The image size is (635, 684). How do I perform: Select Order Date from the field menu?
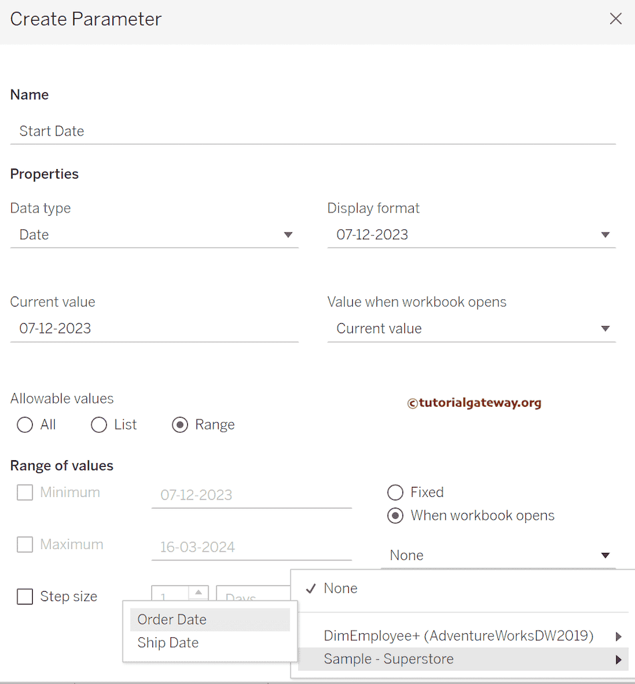tap(170, 619)
